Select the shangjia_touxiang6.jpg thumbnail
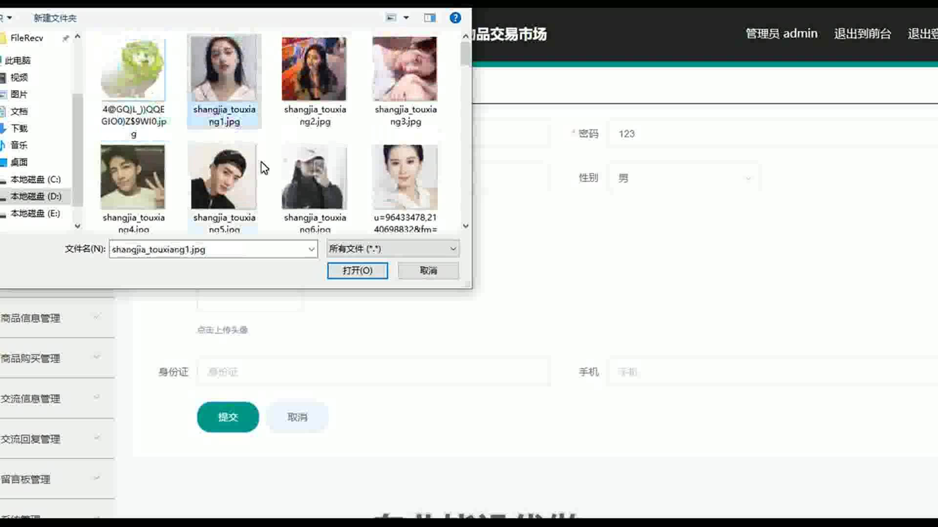The image size is (938, 527). 314,177
